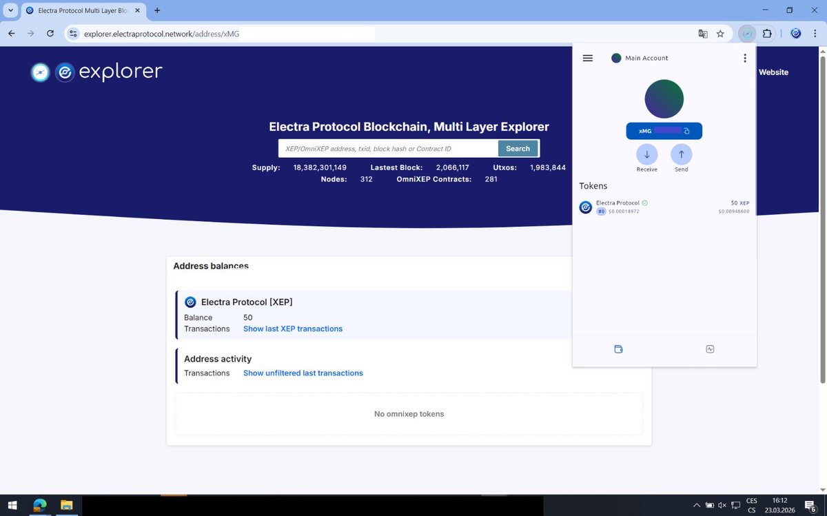Open the Website nav link
The height and width of the screenshot is (516, 827).
(x=773, y=72)
